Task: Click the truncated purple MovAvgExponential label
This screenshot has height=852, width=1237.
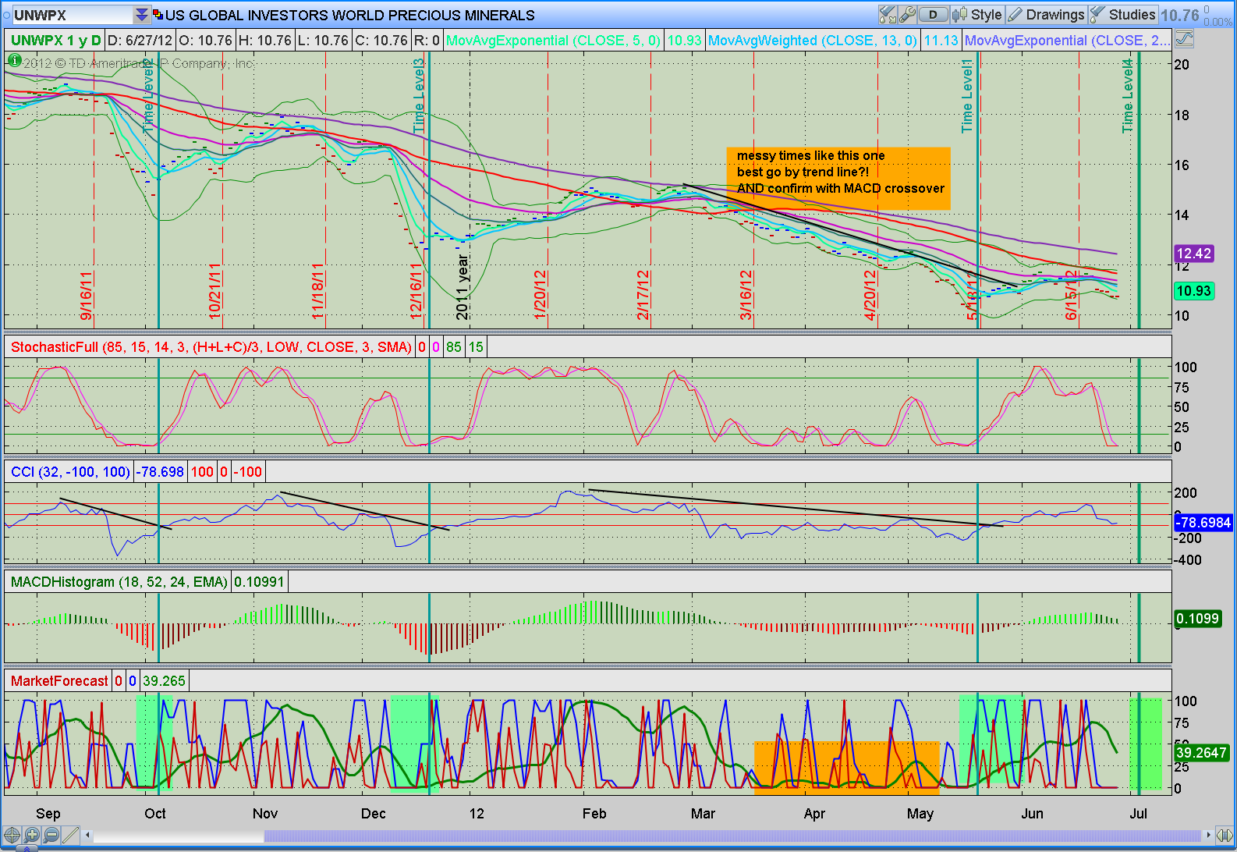Action: click(1067, 41)
